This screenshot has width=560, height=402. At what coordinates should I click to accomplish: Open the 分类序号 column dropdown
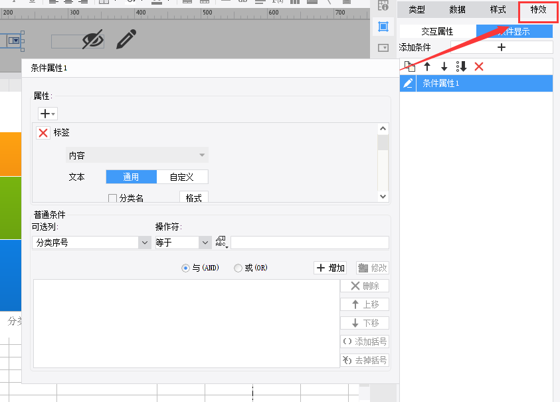tap(145, 243)
